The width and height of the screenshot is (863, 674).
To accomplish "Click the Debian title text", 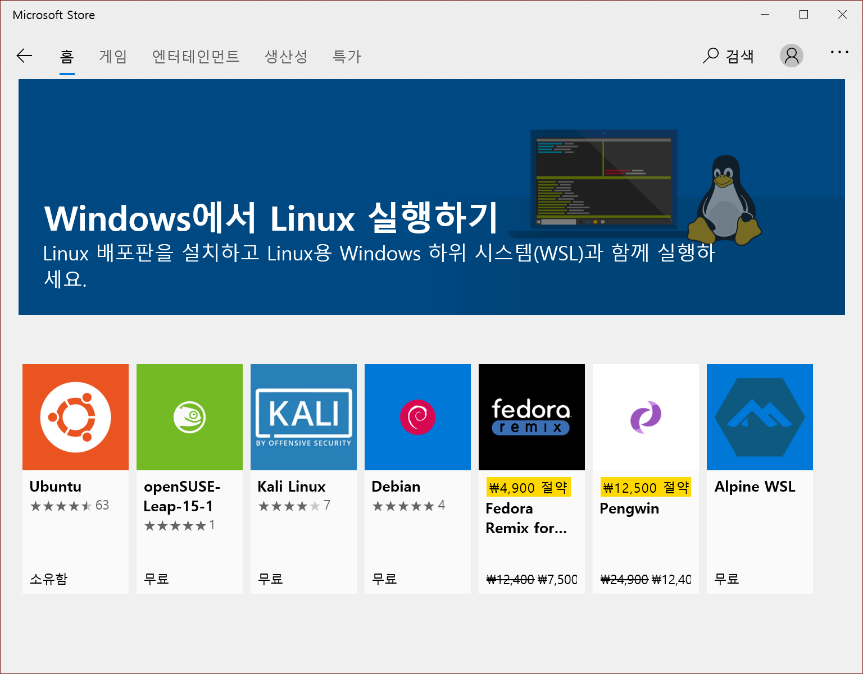I will tap(396, 487).
